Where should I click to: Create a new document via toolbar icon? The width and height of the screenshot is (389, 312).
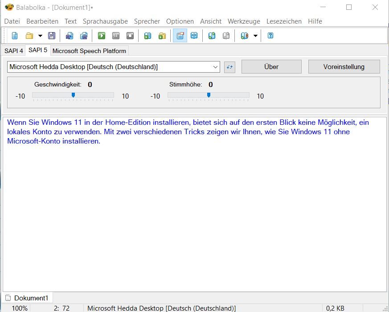click(15, 36)
